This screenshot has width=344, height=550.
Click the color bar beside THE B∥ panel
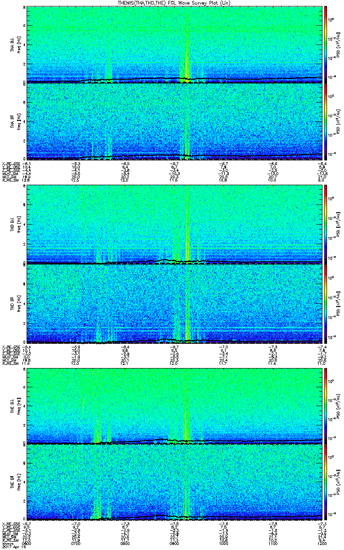[326, 482]
